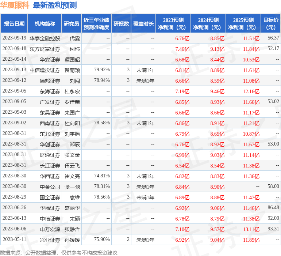
Task: Click analyst 朱国广
Action: (x=72, y=113)
